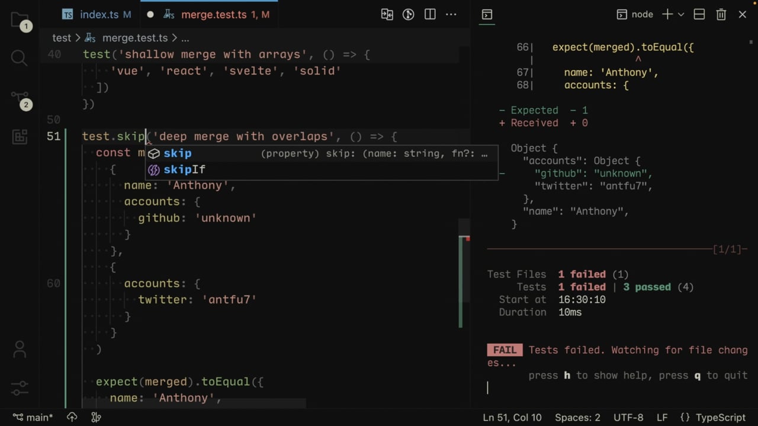Open the Explorer view in activity bar
Viewport: 758px width, 426px height.
coord(20,21)
